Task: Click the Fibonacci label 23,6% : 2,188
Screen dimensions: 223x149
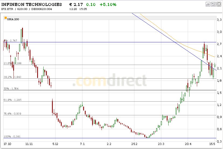Action: (12, 63)
